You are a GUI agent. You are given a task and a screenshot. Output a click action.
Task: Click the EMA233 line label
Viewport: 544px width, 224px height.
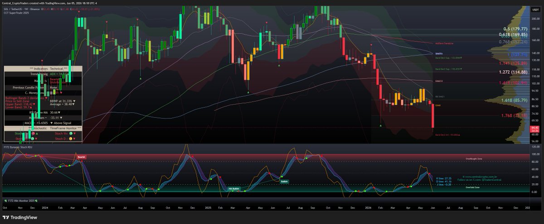click(438, 80)
